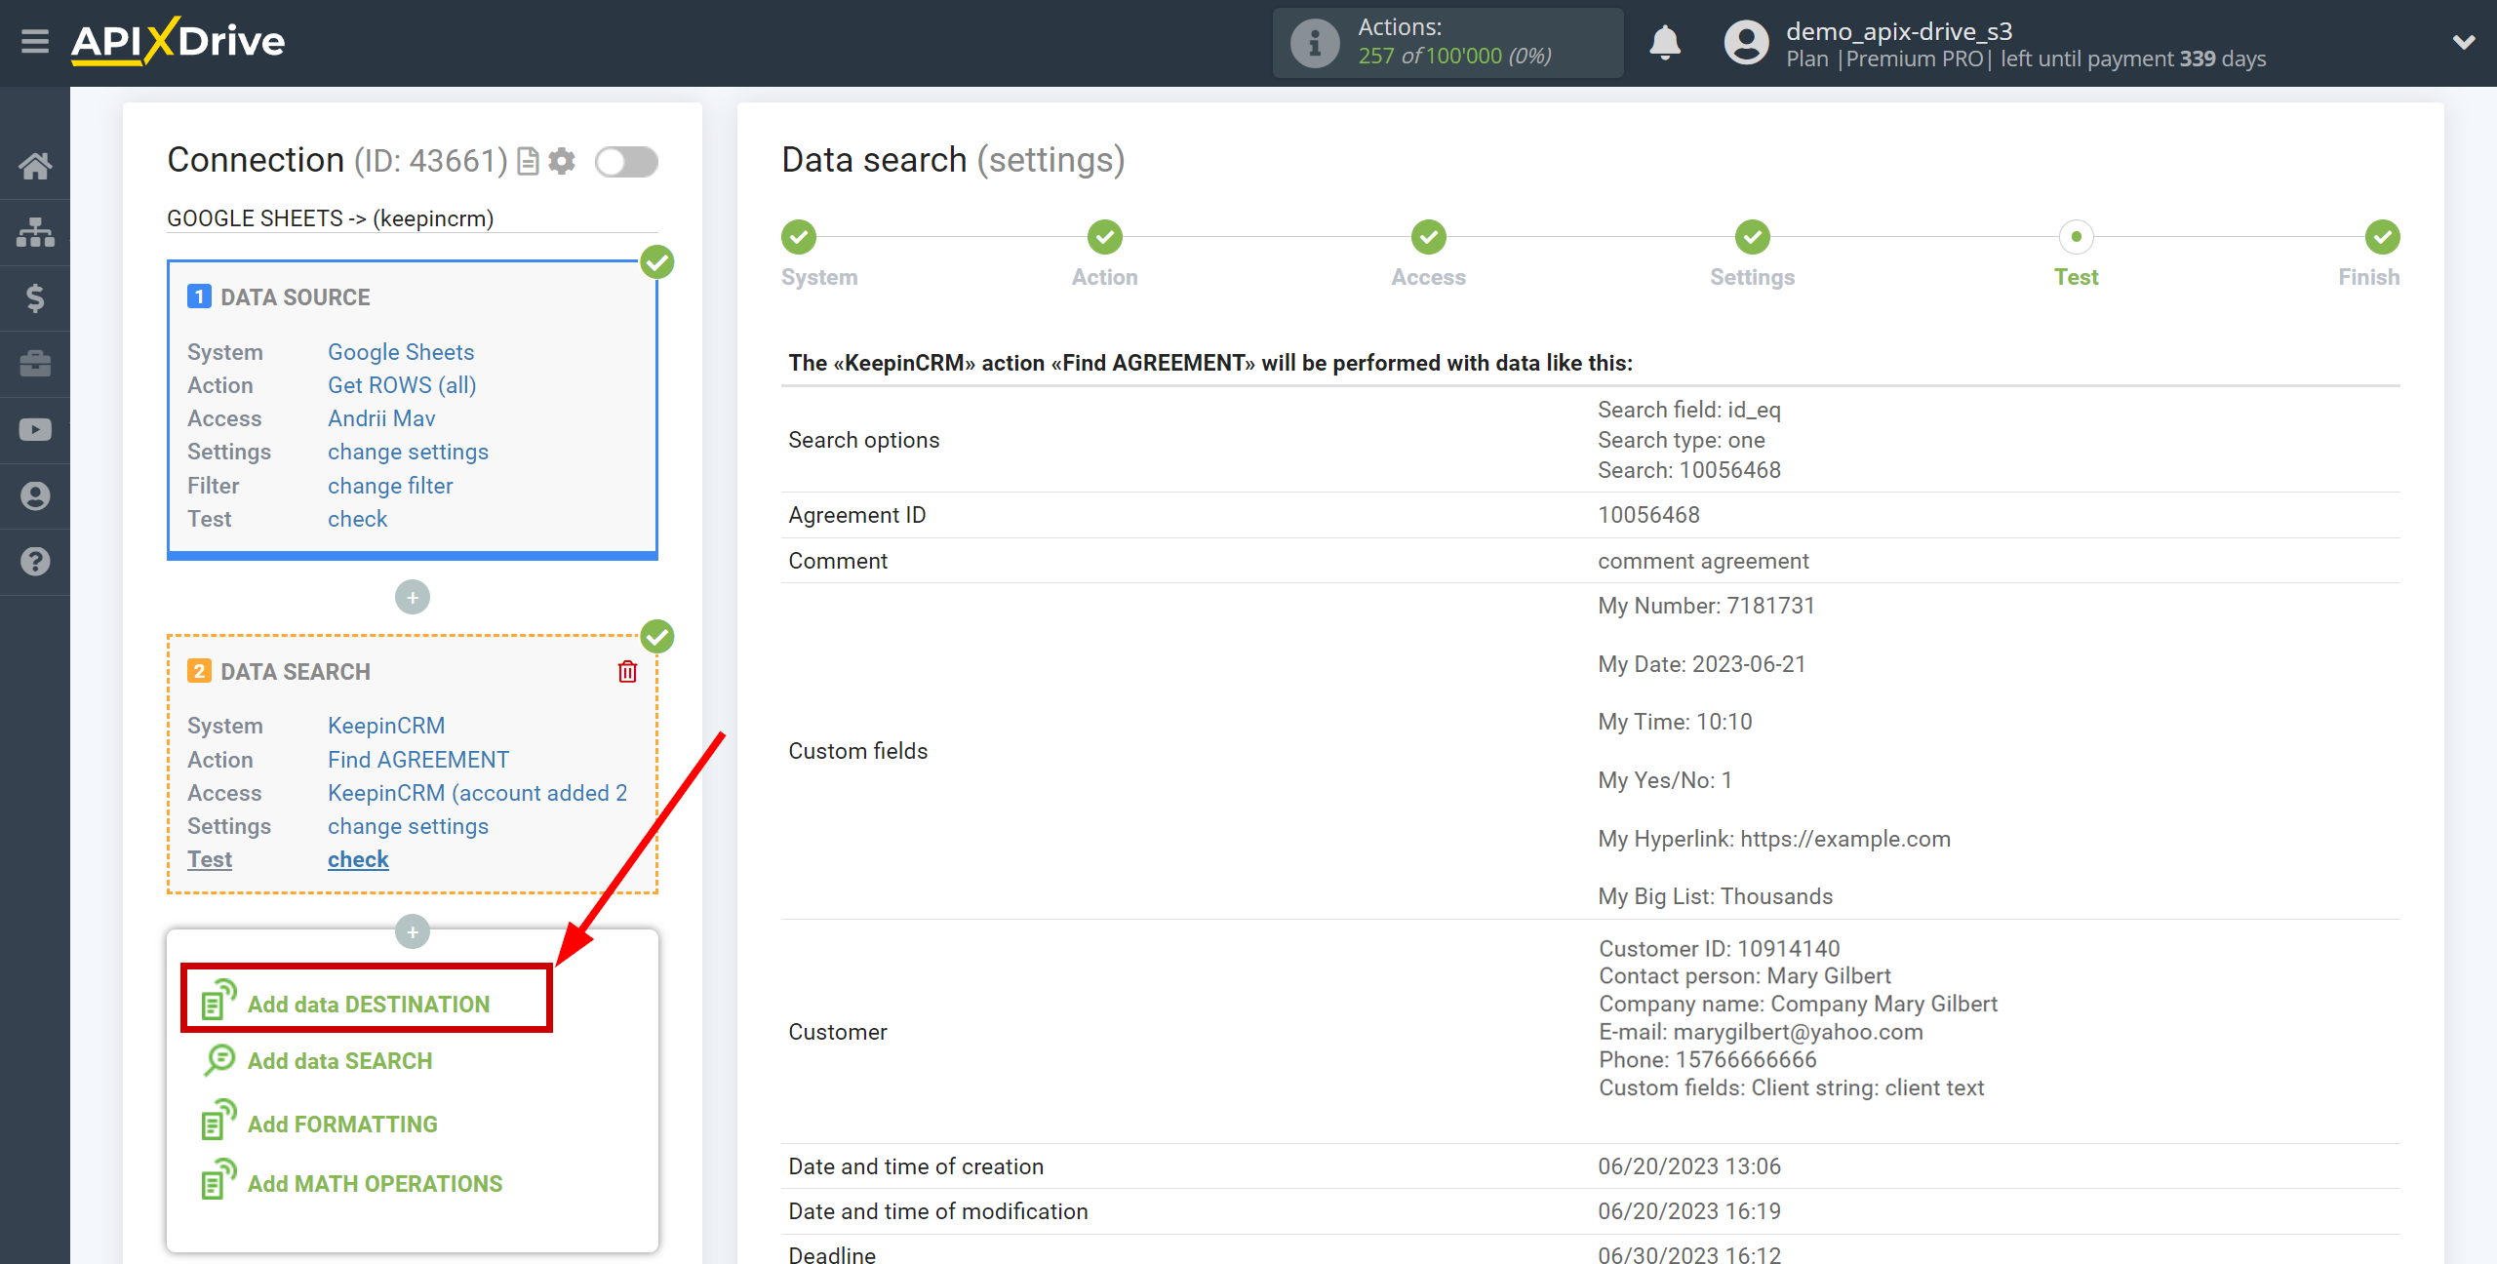Viewport: 2497px width, 1264px height.
Task: Open the Get ROWS (all) action link
Action: point(402,385)
